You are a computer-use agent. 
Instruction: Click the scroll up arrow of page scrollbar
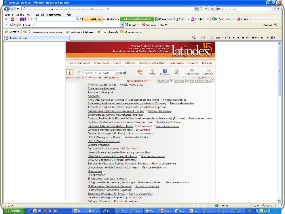pos(279,44)
